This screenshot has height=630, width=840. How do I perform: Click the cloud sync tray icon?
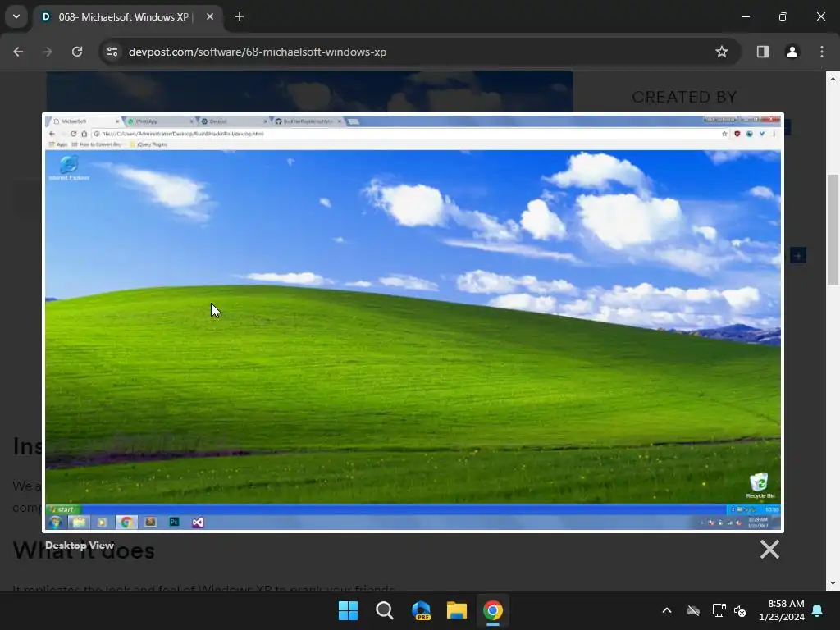[693, 610]
